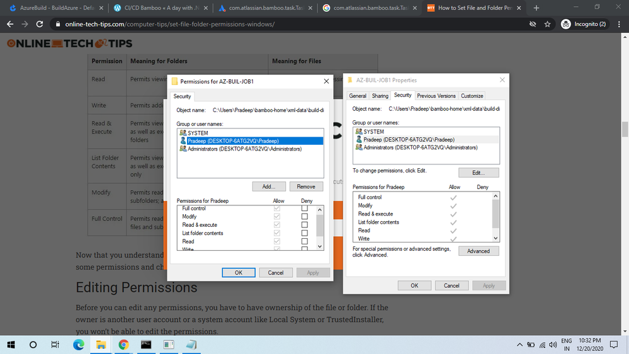Open the Wi-Fi network tray icon
The height and width of the screenshot is (354, 629).
[542, 345]
